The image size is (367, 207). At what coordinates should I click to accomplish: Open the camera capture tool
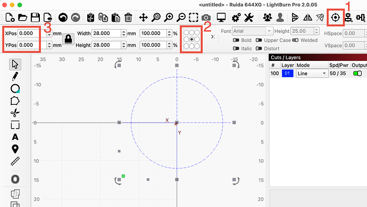coord(206,17)
